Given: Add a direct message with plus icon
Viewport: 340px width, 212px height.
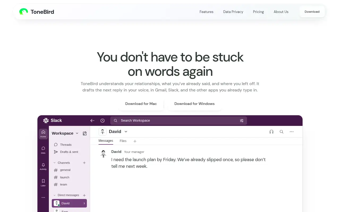Looking at the screenshot, I should click(x=84, y=195).
